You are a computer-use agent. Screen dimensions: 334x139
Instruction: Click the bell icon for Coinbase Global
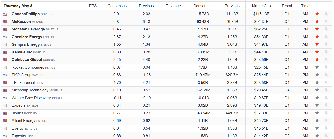326,60
